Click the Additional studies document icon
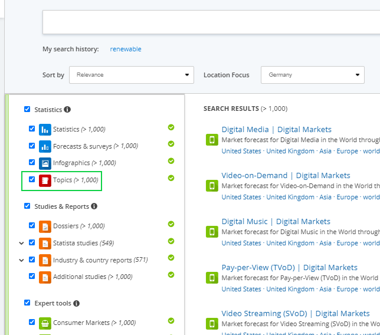This screenshot has width=380, height=335. point(45,277)
